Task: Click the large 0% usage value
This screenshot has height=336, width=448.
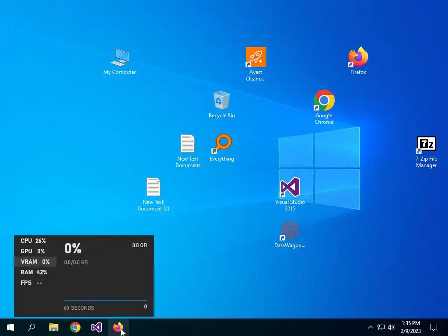Action: coord(73,248)
